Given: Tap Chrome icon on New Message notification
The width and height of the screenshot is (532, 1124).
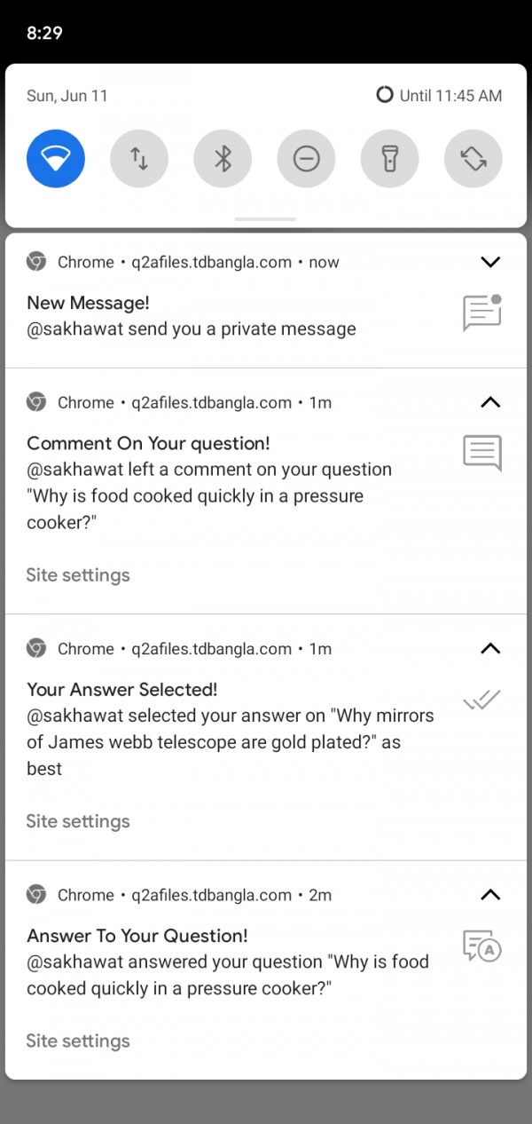Looking at the screenshot, I should click(x=36, y=262).
